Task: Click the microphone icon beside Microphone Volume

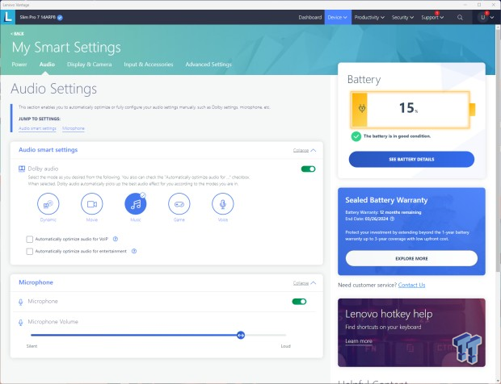Action: pos(21,323)
